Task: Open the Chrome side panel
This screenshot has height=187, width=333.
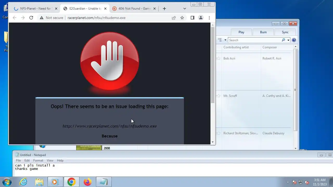Action: pos(193,18)
